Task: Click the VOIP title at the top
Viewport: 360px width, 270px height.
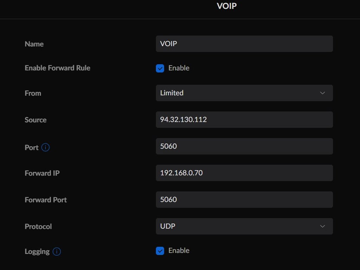Action: [227, 6]
